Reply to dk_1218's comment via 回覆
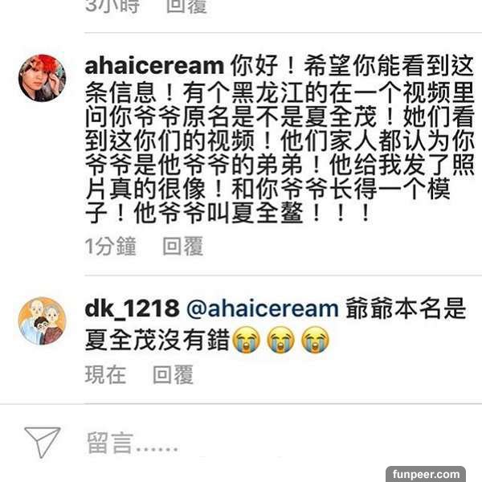This screenshot has width=482, height=482. (x=173, y=374)
